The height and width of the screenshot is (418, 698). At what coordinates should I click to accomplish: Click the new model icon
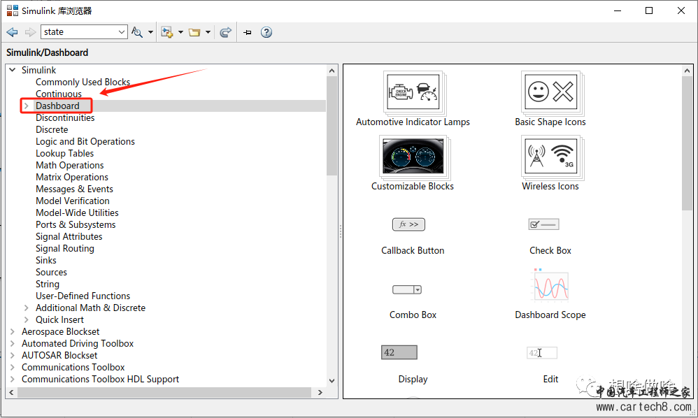pyautogui.click(x=167, y=32)
